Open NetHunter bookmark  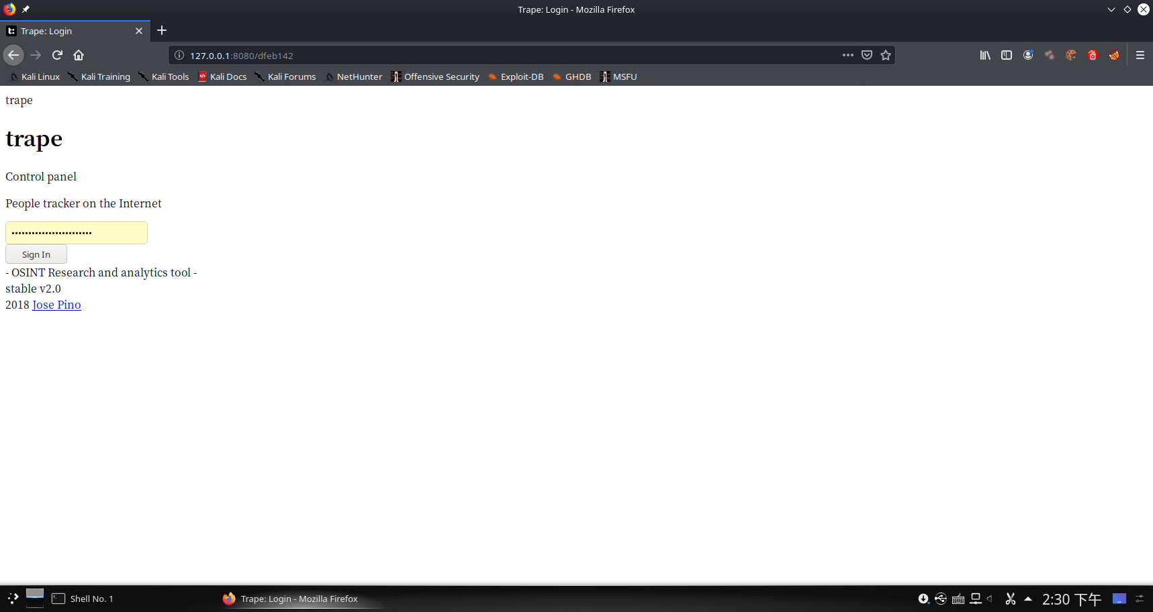353,76
